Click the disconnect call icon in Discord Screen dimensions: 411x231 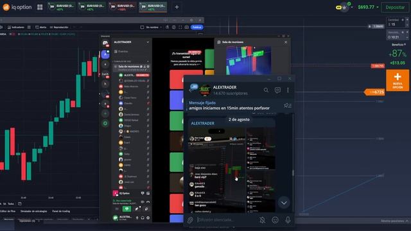tap(148, 202)
